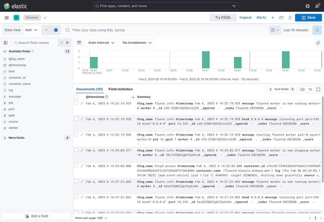
Task: Hide the histogram chart icon
Action: coord(79,43)
